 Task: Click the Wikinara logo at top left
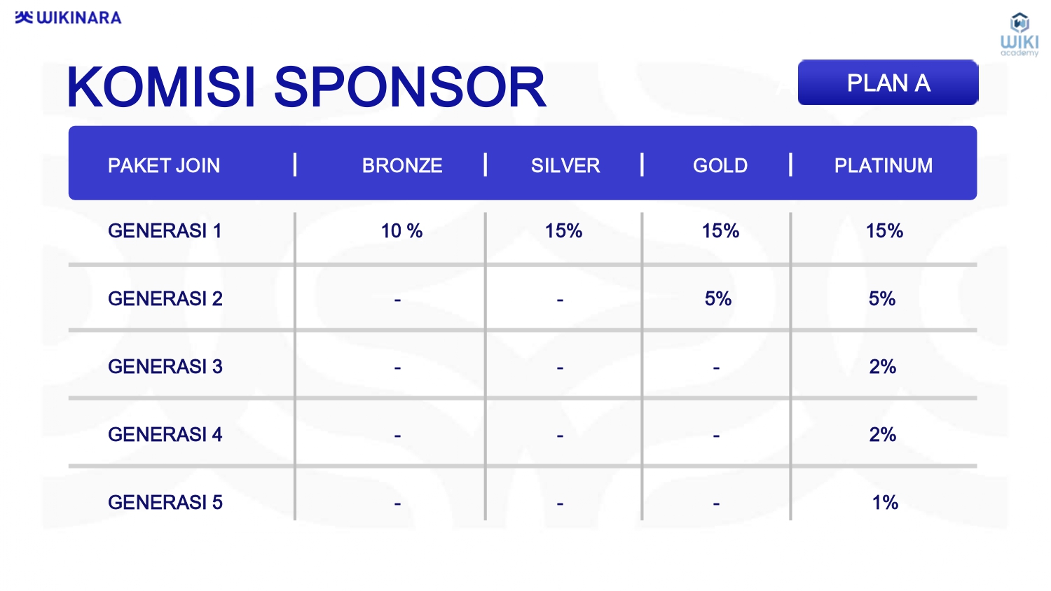(x=68, y=18)
